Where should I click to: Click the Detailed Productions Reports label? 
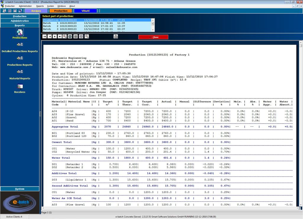coord(20,51)
